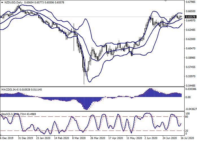Click the 0.67985 price axis label
This screenshot has height=141, width=197.
click(x=190, y=2)
